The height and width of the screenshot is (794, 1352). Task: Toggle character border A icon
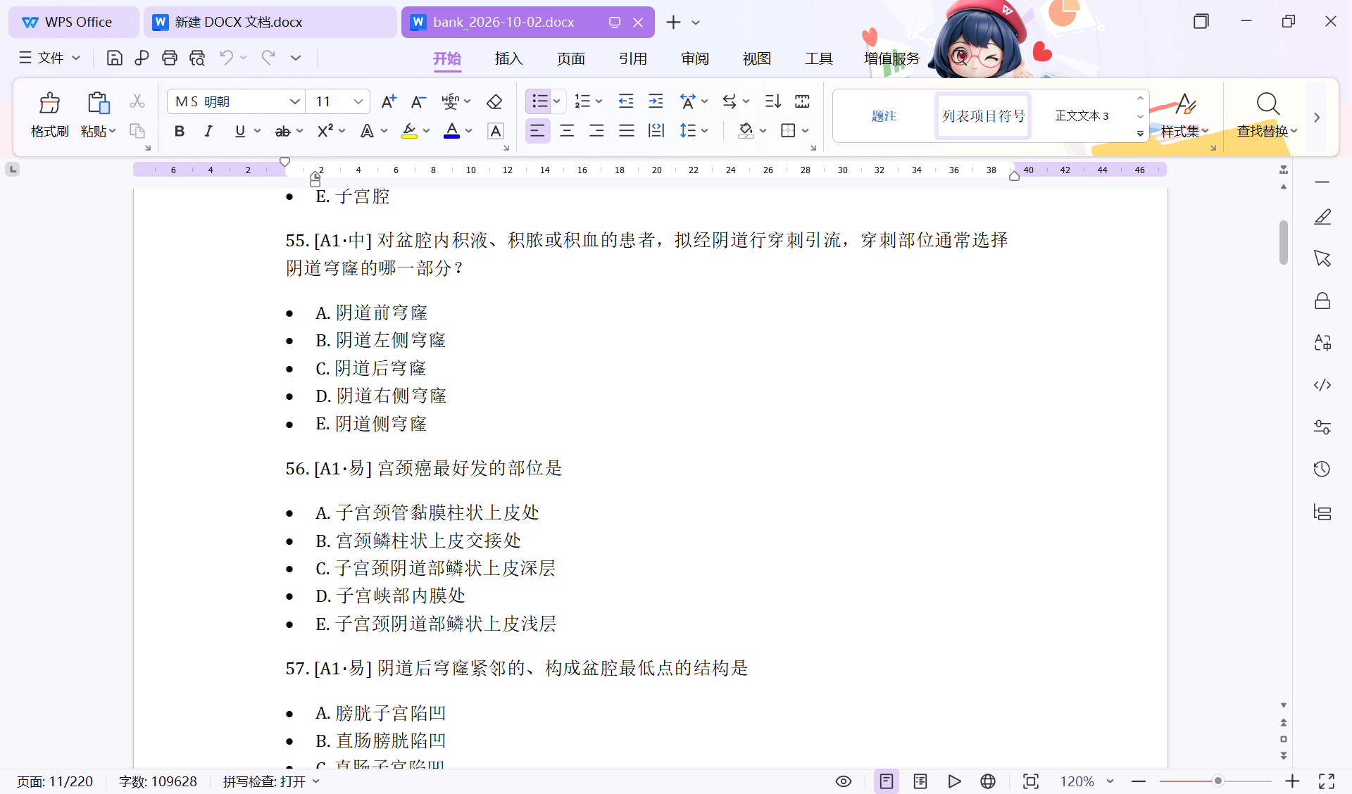tap(496, 131)
